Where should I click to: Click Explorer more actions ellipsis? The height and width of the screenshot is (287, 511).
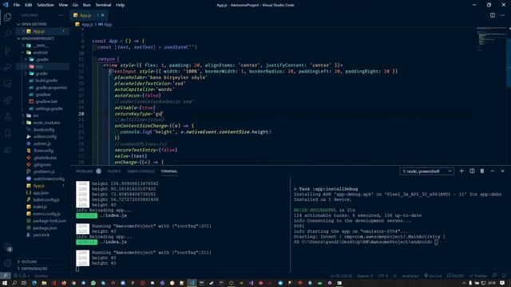(x=61, y=15)
